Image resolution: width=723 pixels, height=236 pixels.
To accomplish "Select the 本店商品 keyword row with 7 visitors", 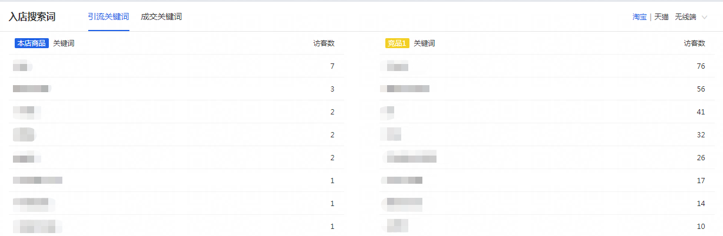I will [176, 66].
